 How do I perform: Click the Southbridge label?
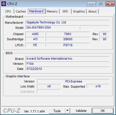[15, 39]
